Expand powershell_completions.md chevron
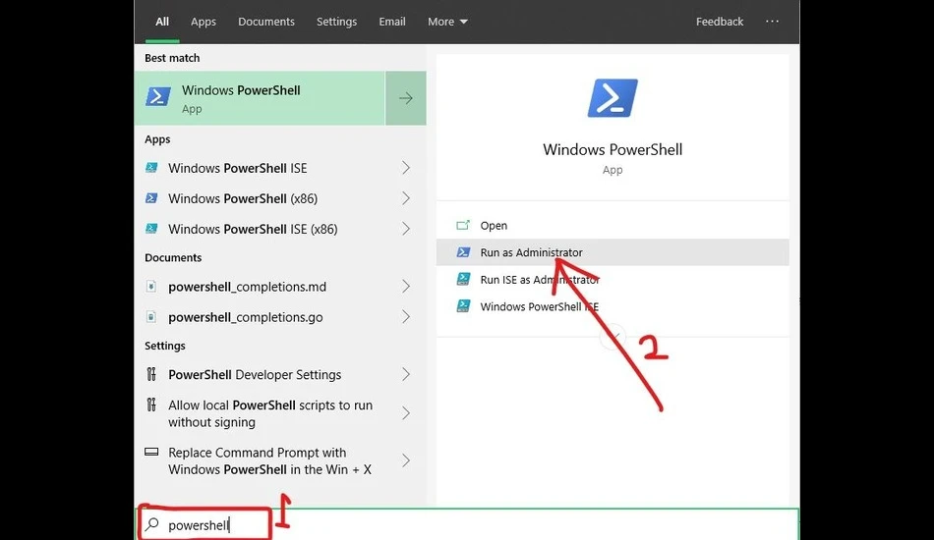Screen dimensions: 934x540 coord(406,286)
